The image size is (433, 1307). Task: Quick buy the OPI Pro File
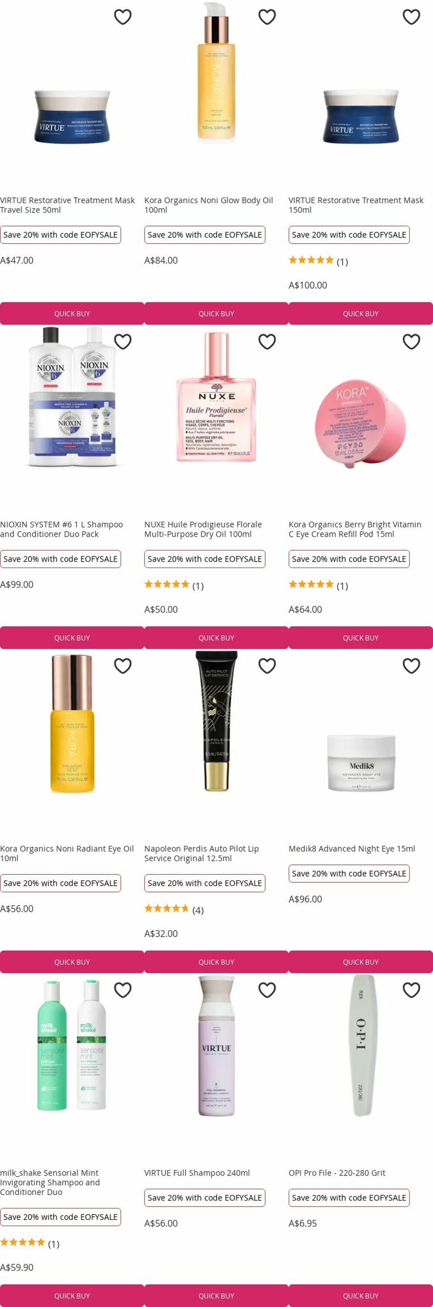[361, 1296]
